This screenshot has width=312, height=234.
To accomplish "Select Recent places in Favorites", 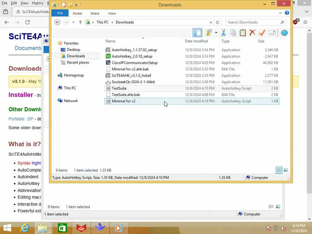I will (x=78, y=62).
